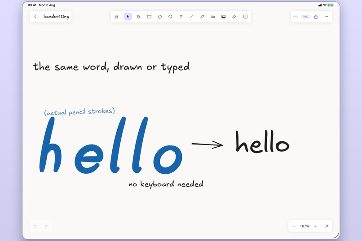Choose the arrow drawing tool
This screenshot has width=362, height=241.
181,17
